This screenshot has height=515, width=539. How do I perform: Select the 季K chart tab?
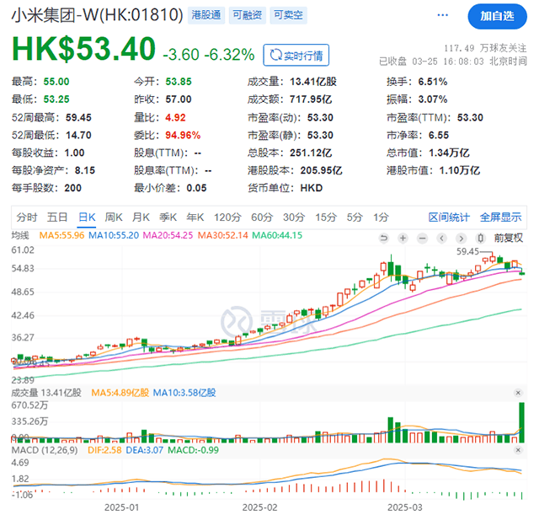tap(168, 217)
